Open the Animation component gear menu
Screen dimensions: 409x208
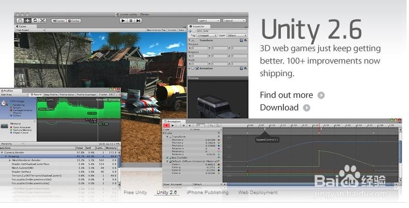(x=246, y=68)
